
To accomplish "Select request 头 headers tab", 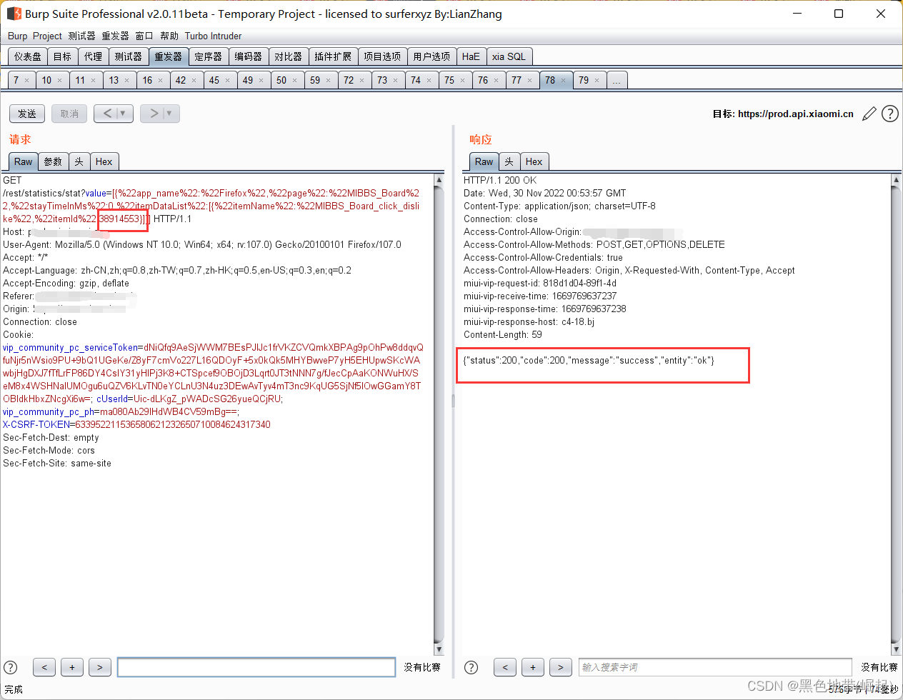I will pos(79,161).
